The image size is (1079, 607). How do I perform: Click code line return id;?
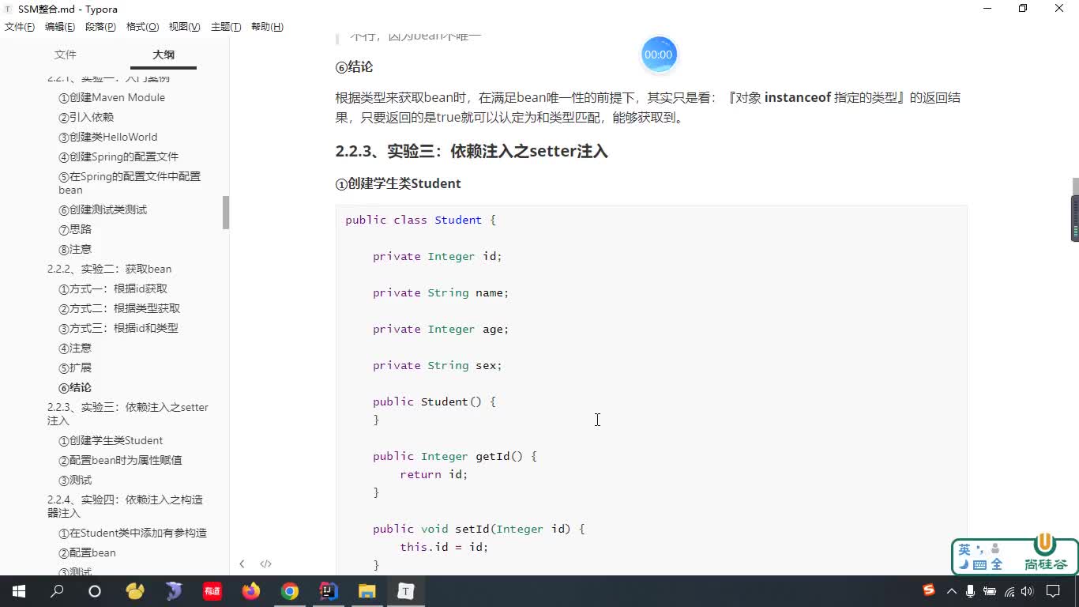point(434,475)
